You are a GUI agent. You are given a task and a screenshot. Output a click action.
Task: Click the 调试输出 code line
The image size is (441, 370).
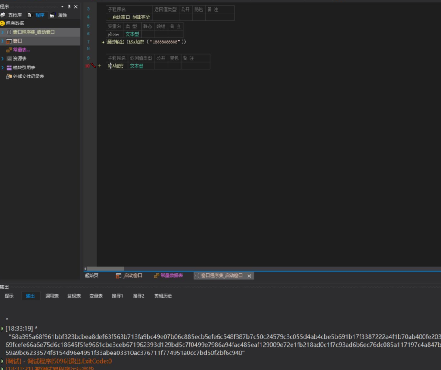[146, 42]
